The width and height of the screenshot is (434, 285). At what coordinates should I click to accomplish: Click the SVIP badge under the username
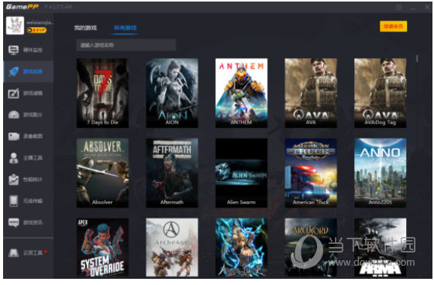(x=36, y=30)
